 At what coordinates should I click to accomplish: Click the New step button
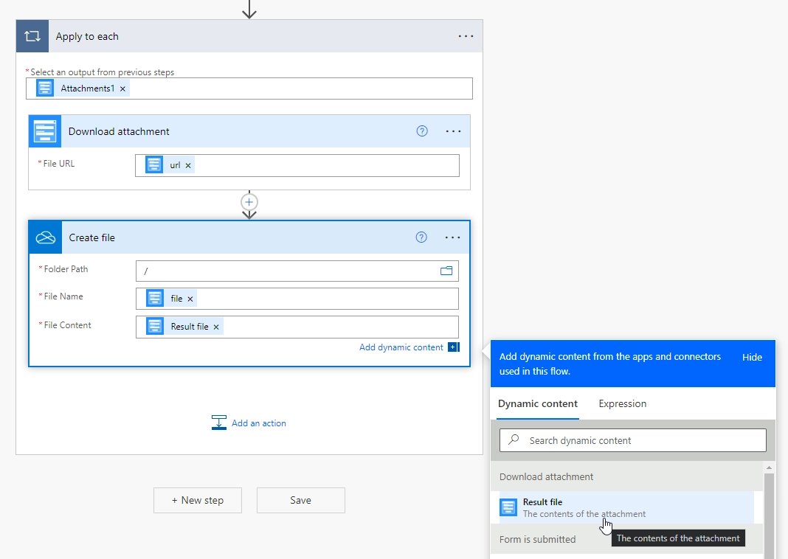click(x=198, y=500)
